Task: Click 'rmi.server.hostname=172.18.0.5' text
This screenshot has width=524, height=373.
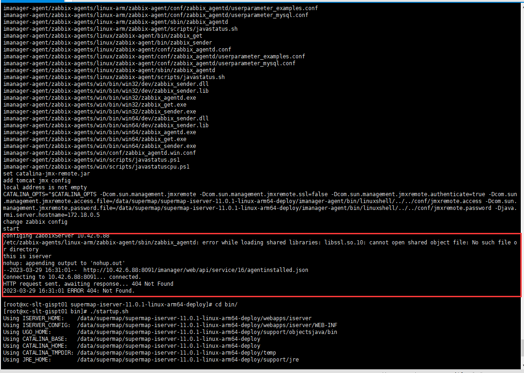Action: 51,215
